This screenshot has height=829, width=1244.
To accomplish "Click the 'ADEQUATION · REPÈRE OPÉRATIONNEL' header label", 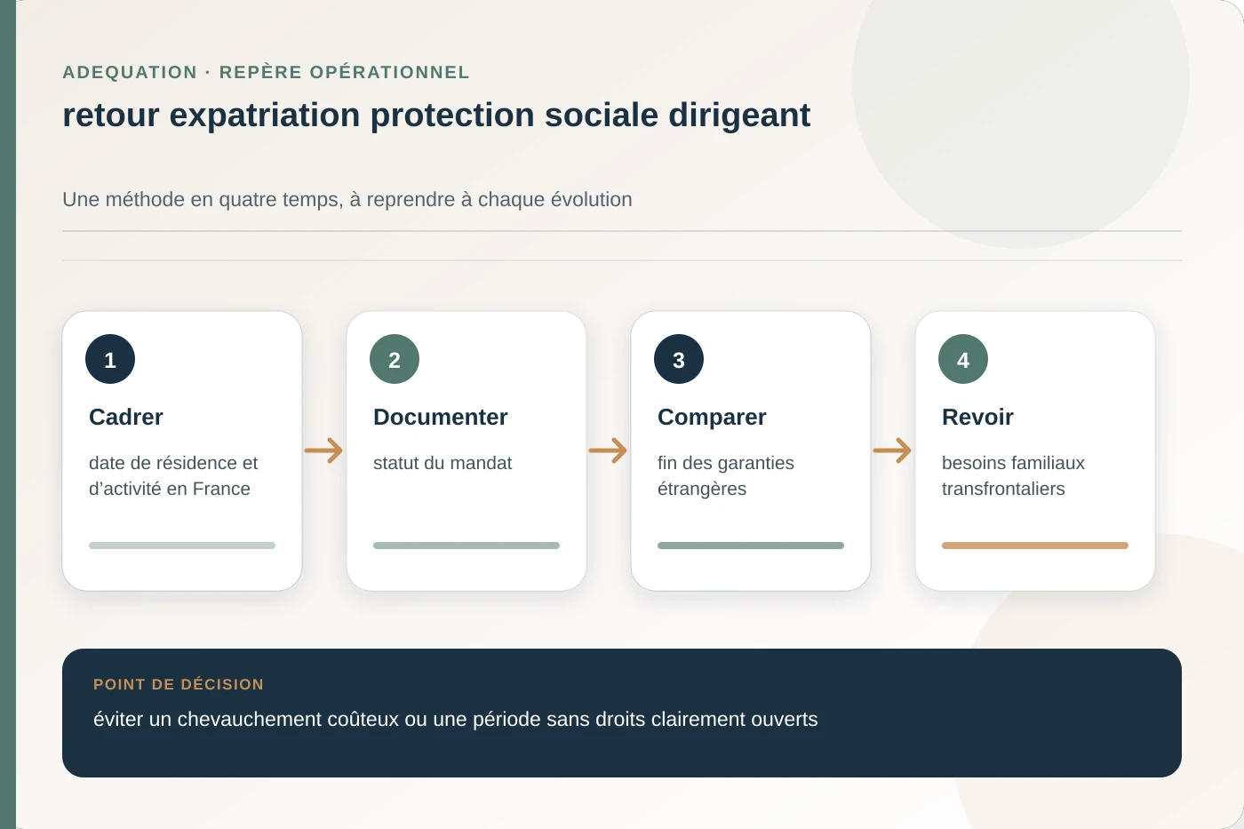I will point(266,72).
